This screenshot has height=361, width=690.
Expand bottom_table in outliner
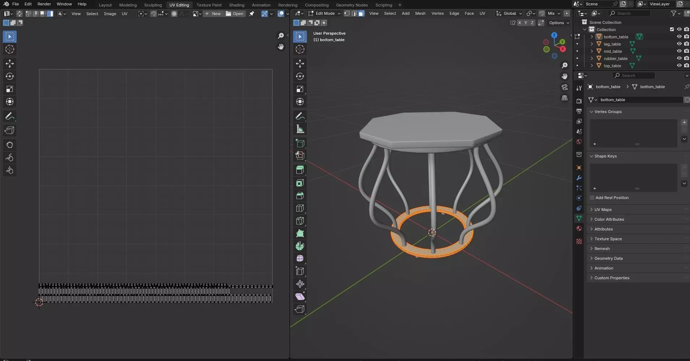coord(592,36)
